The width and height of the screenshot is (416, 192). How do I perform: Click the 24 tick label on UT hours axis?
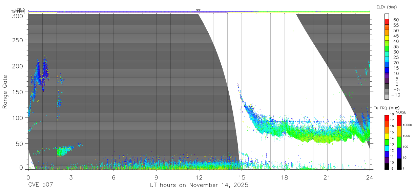[x=370, y=177]
